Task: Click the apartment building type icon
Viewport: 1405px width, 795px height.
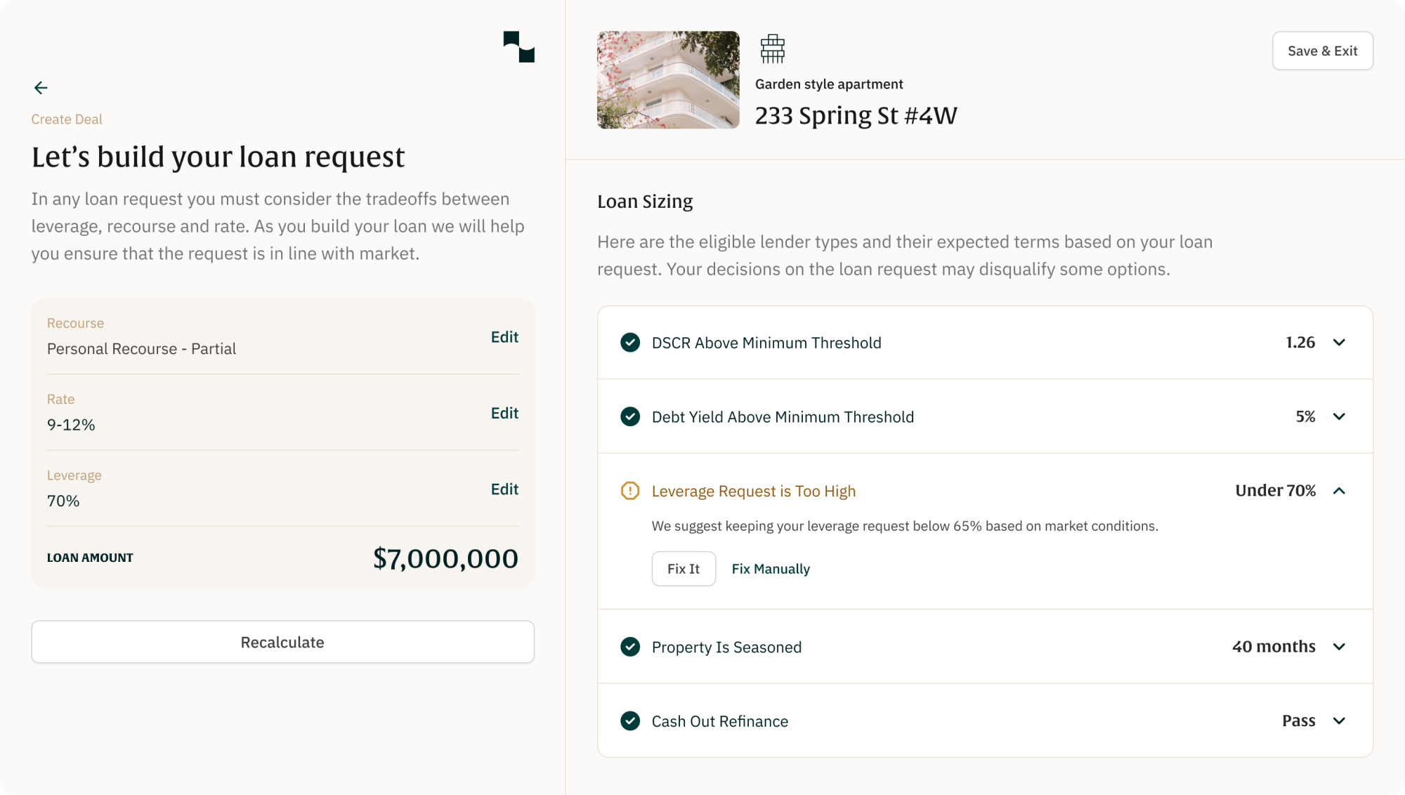Action: pos(772,48)
